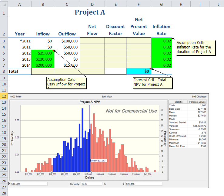Viewport: 224px width, 196px height.
Task: Select the Mean row in statistics table
Action: click(x=188, y=112)
